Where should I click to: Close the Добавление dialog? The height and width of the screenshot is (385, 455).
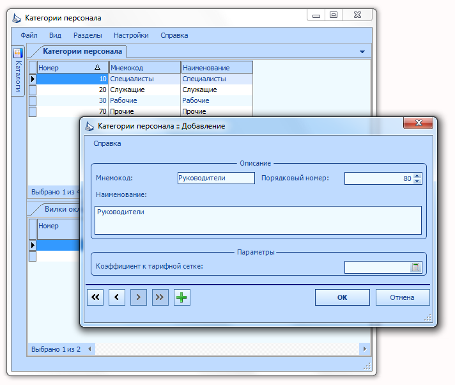418,123
